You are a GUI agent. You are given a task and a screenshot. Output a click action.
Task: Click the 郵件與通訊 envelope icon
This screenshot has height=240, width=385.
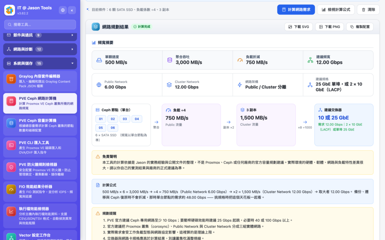pos(9,35)
